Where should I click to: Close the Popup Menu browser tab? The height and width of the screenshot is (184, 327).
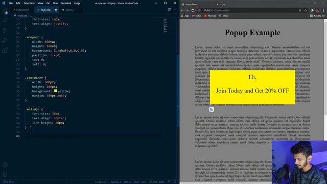[x=218, y=5]
